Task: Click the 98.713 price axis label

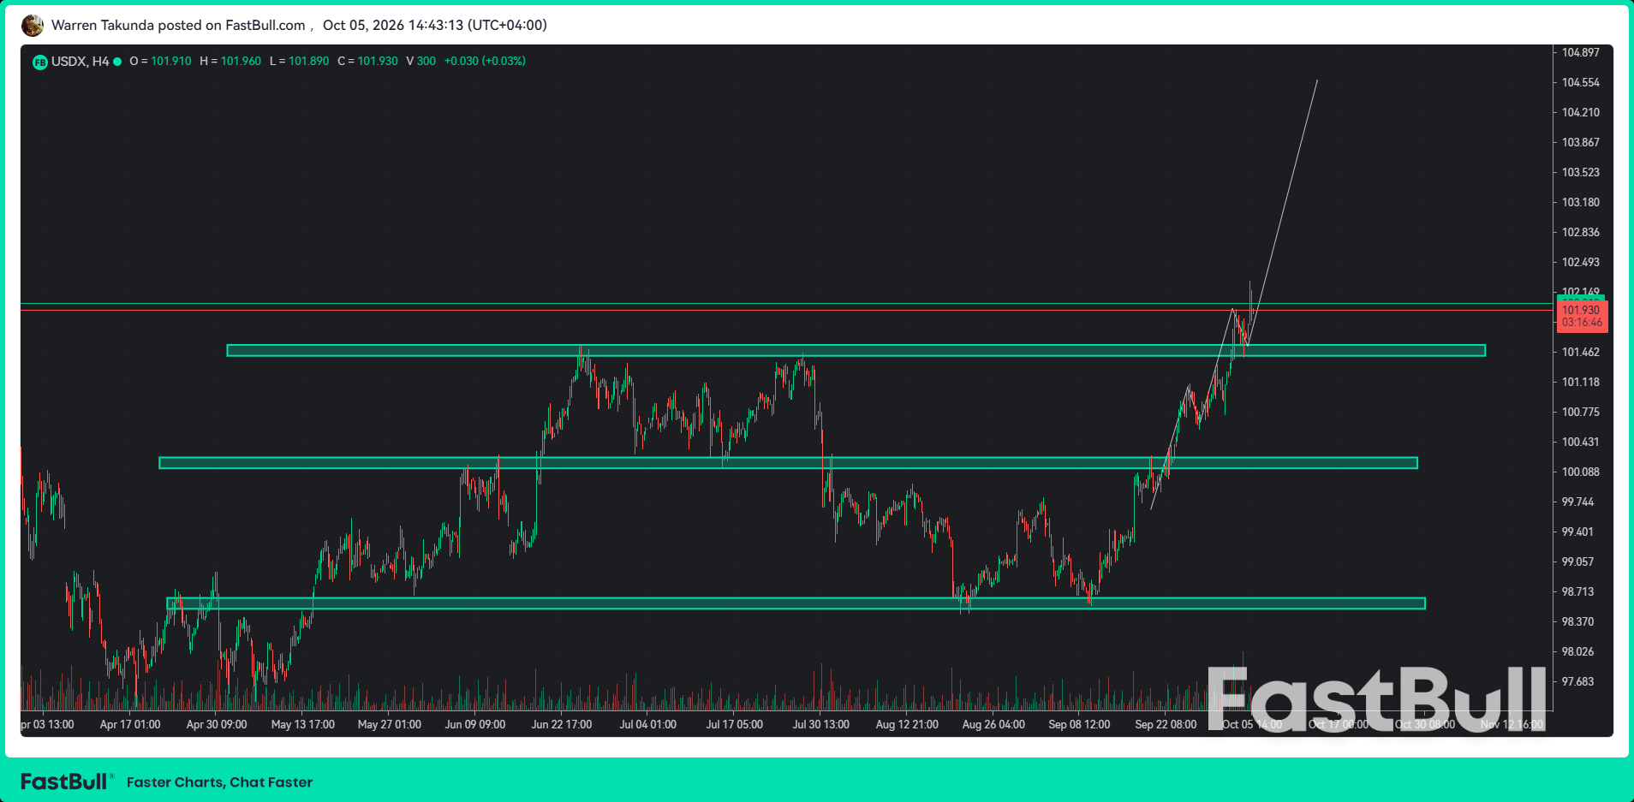Action: pos(1577,592)
